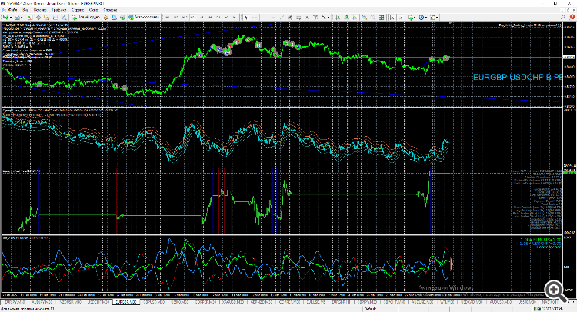Select the text label tool
Image resolution: width=577 pixels, height=312 pixels.
point(315,17)
